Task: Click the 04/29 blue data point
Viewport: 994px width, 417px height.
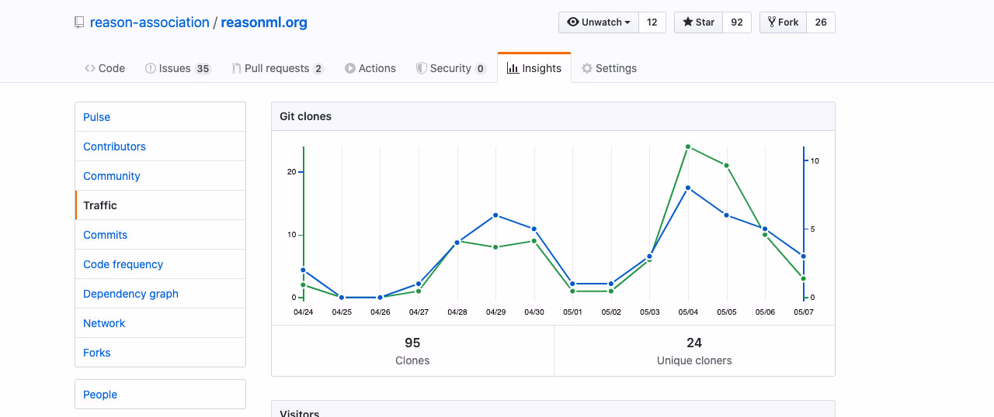Action: [495, 215]
